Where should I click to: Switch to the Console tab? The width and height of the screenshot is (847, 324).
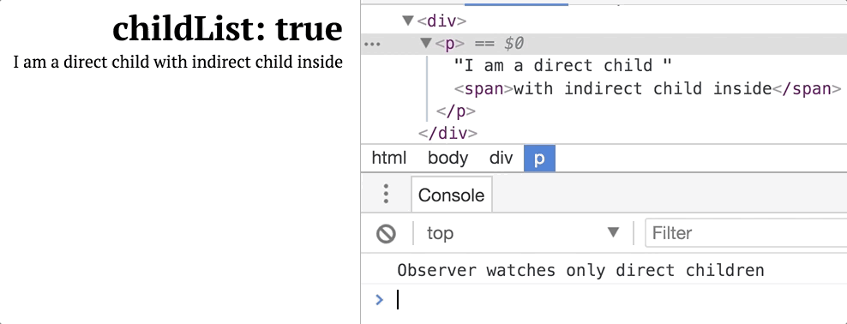pyautogui.click(x=451, y=195)
